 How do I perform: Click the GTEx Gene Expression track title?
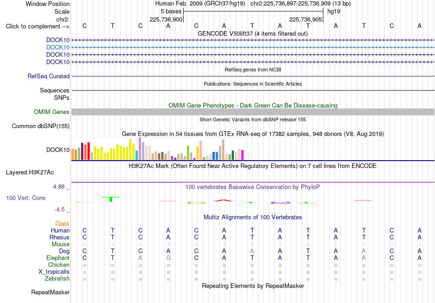pyautogui.click(x=253, y=134)
